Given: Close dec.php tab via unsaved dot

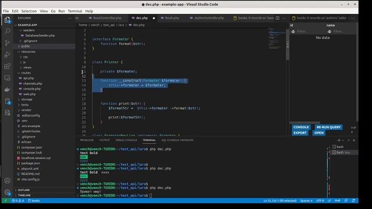Looking at the screenshot, I should 153,18.
